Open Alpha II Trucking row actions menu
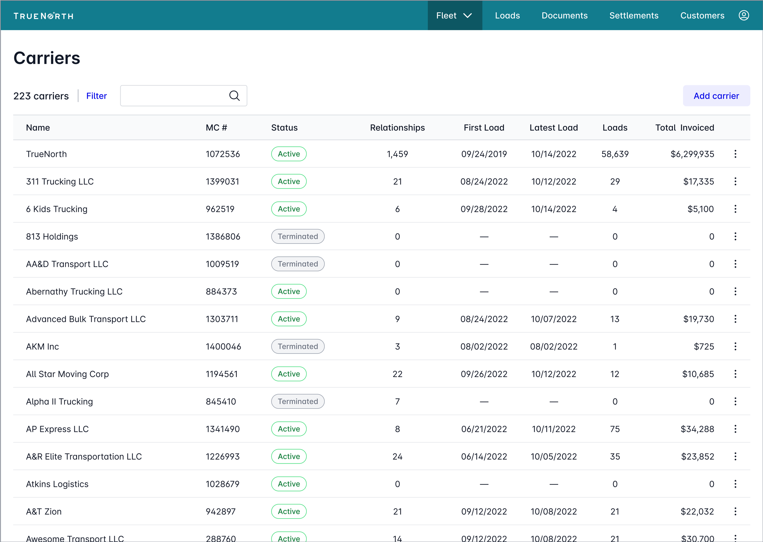The height and width of the screenshot is (542, 763). pyautogui.click(x=735, y=401)
